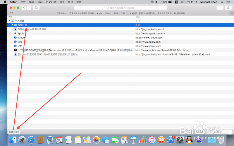Open Apple link in favorites bar
Viewport: 234px width, 146px height.
tap(99, 13)
